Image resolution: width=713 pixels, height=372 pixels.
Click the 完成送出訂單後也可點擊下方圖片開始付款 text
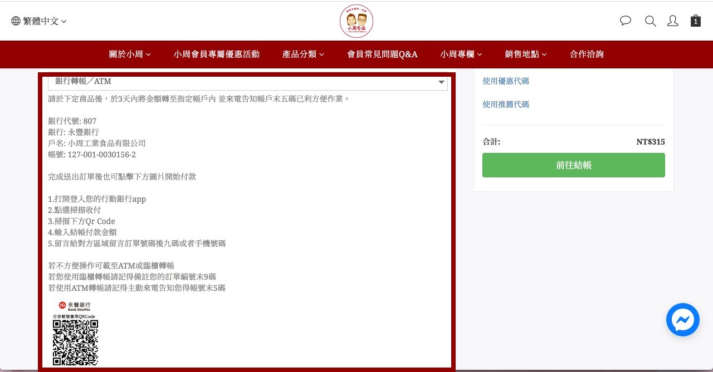pos(122,177)
